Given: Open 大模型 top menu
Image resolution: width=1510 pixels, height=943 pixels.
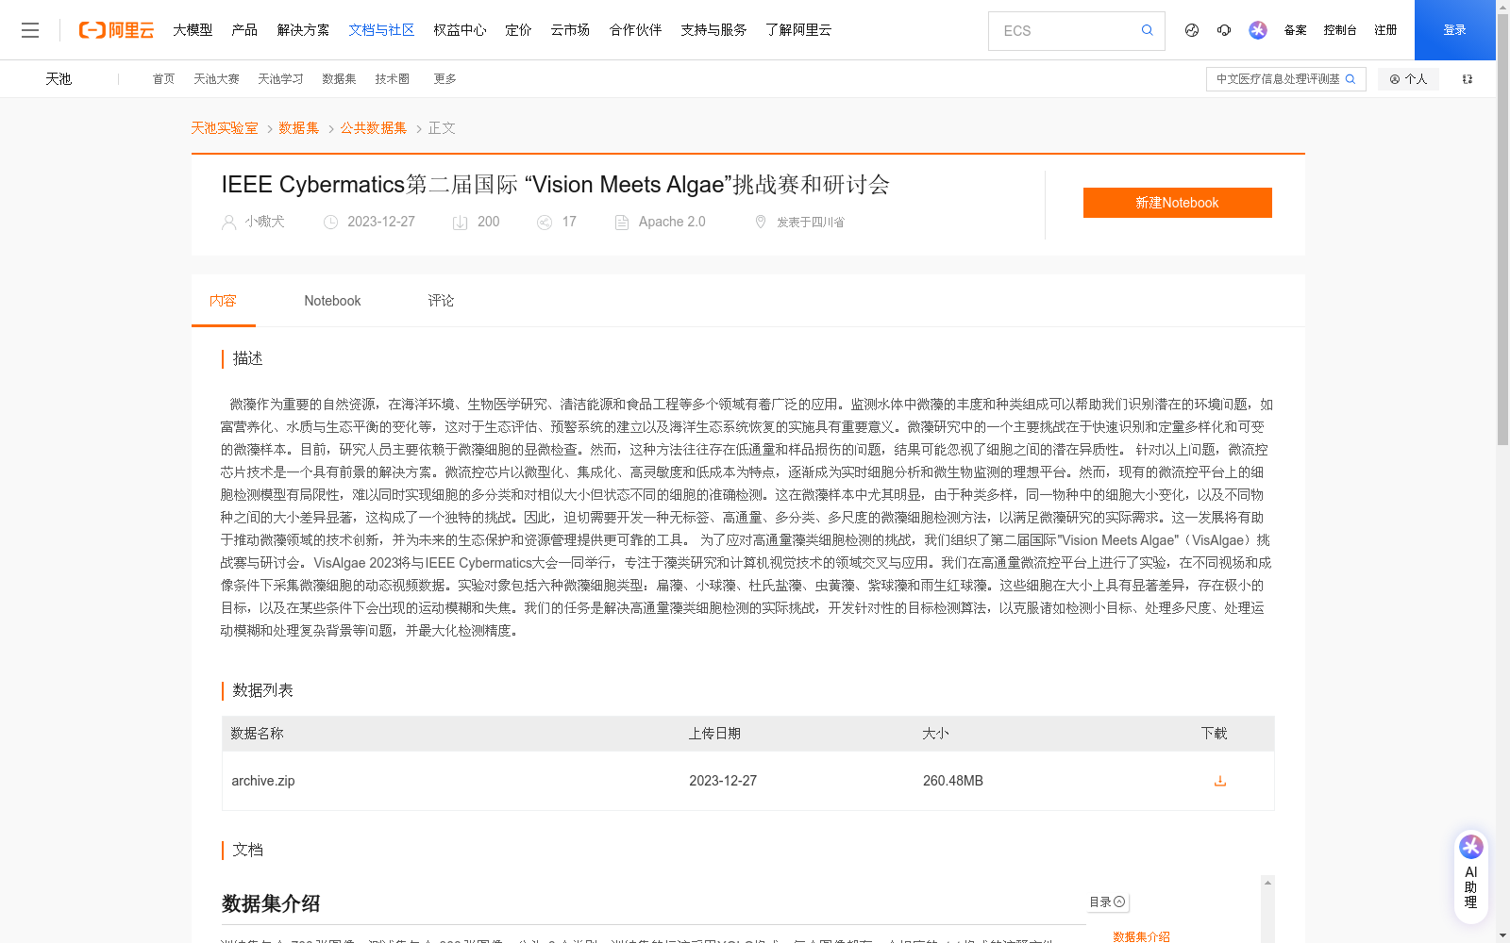Looking at the screenshot, I should (x=193, y=30).
